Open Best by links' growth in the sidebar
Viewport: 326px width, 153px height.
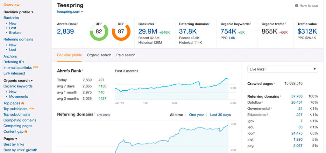click(x=20, y=150)
